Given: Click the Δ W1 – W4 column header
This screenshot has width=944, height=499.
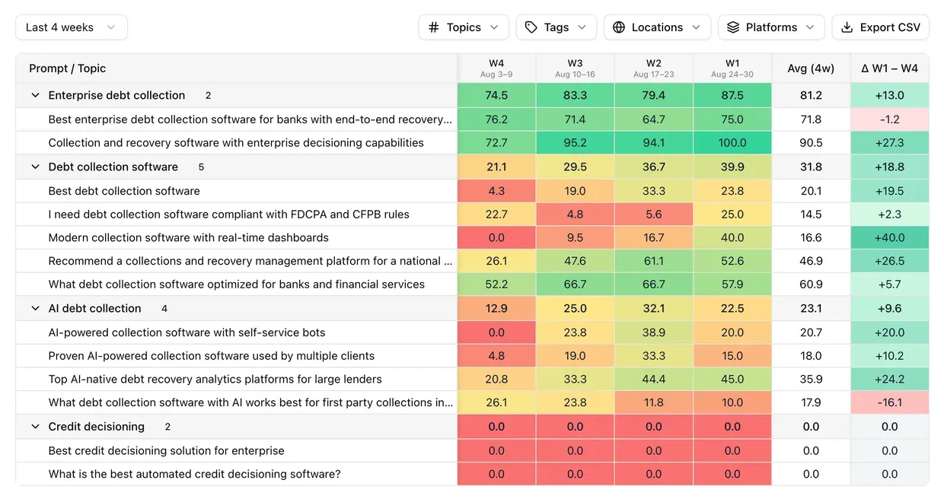Looking at the screenshot, I should pos(889,68).
